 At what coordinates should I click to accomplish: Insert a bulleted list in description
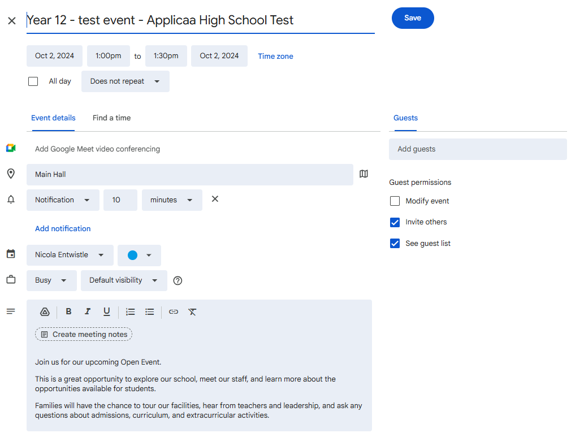pos(149,311)
